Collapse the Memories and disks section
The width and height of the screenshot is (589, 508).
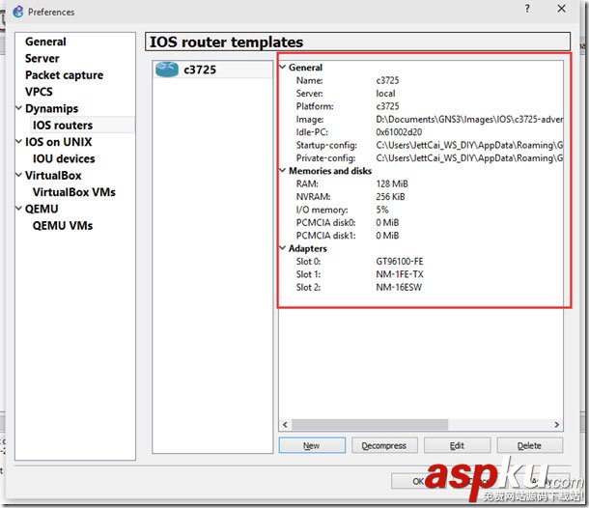[283, 171]
